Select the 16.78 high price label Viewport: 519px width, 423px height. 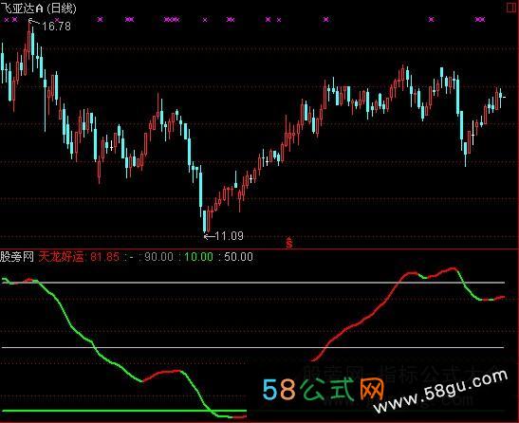pyautogui.click(x=56, y=27)
